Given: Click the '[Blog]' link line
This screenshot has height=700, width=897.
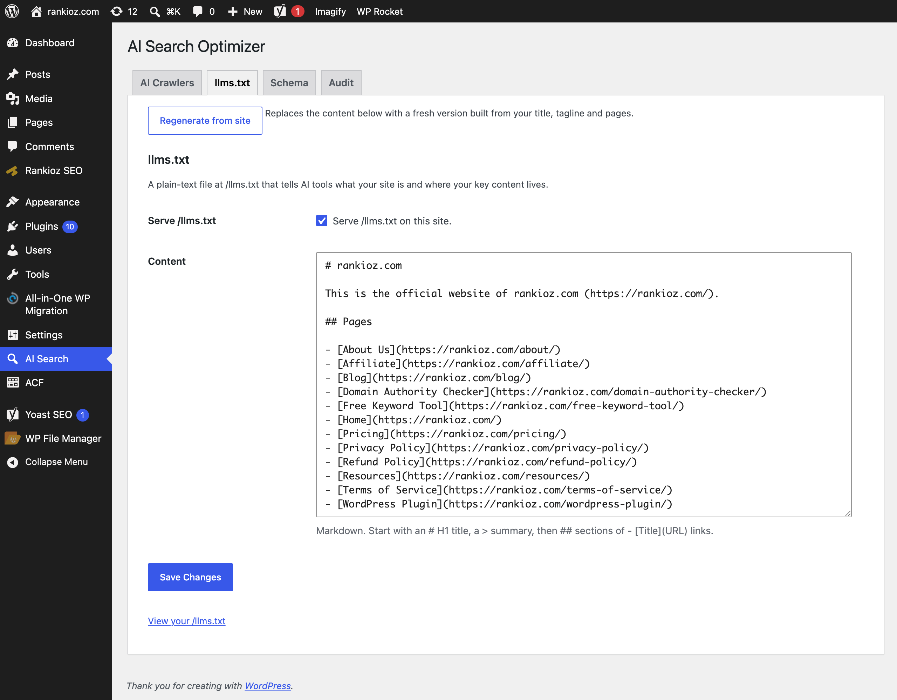Looking at the screenshot, I should click(428, 377).
